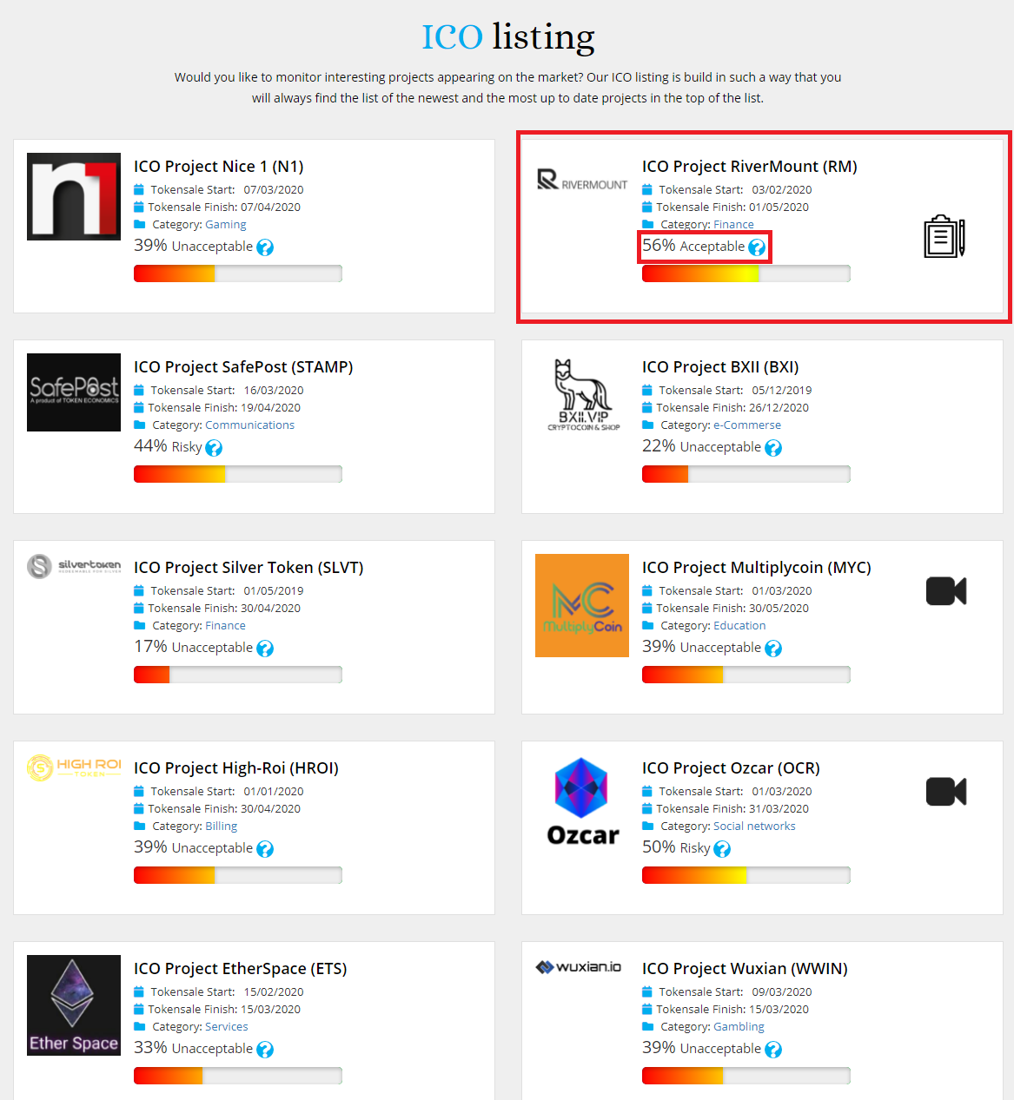The height and width of the screenshot is (1100, 1014).
Task: Open ICO Project Ozcar (OCR) title
Action: click(731, 767)
